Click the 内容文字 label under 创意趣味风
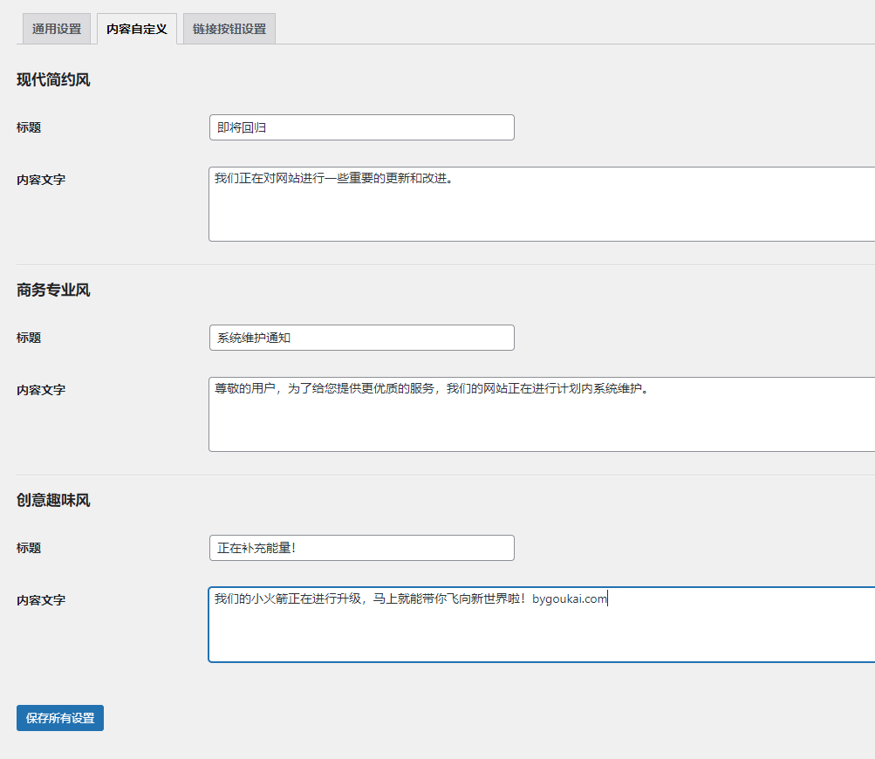Screen dimensions: 875x759 pyautogui.click(x=41, y=601)
